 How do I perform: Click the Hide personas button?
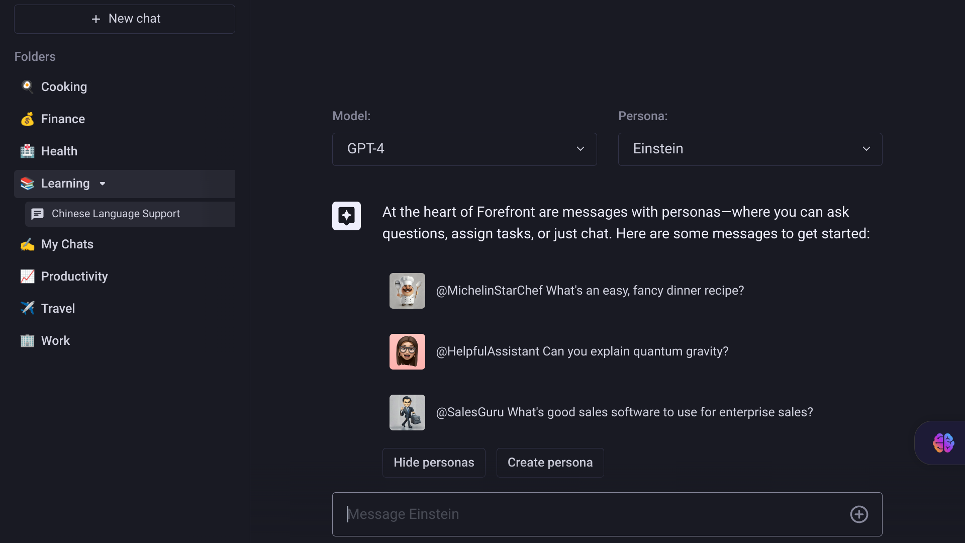click(x=434, y=463)
